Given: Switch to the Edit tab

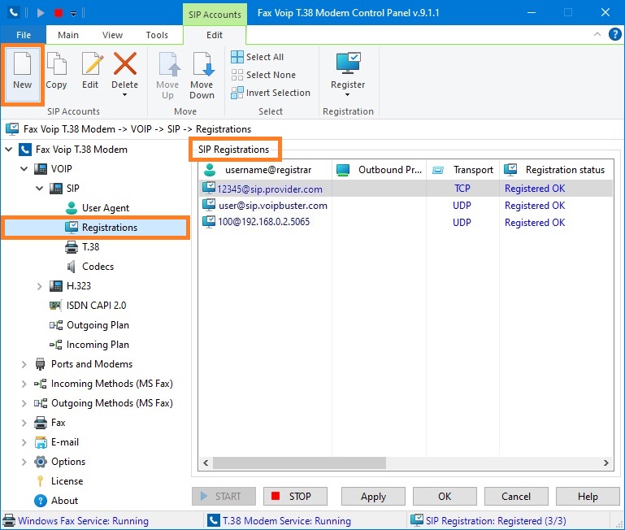Looking at the screenshot, I should [215, 35].
